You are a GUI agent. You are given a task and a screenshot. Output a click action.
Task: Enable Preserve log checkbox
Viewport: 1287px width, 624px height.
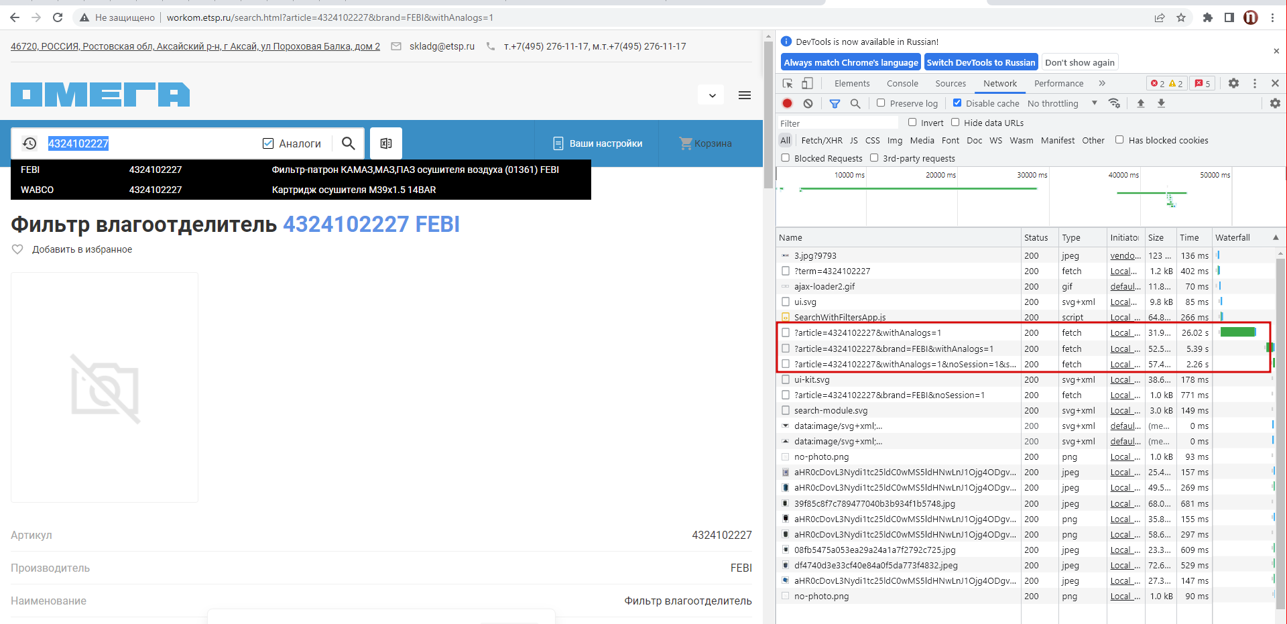[881, 103]
